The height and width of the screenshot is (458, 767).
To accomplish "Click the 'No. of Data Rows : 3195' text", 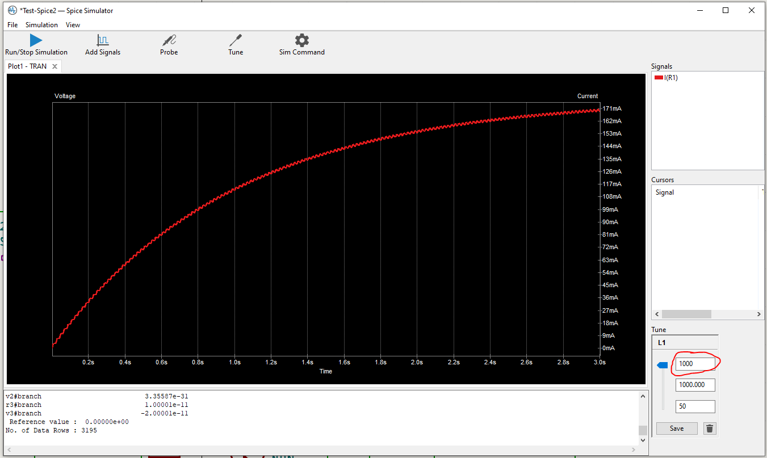I will [x=51, y=430].
